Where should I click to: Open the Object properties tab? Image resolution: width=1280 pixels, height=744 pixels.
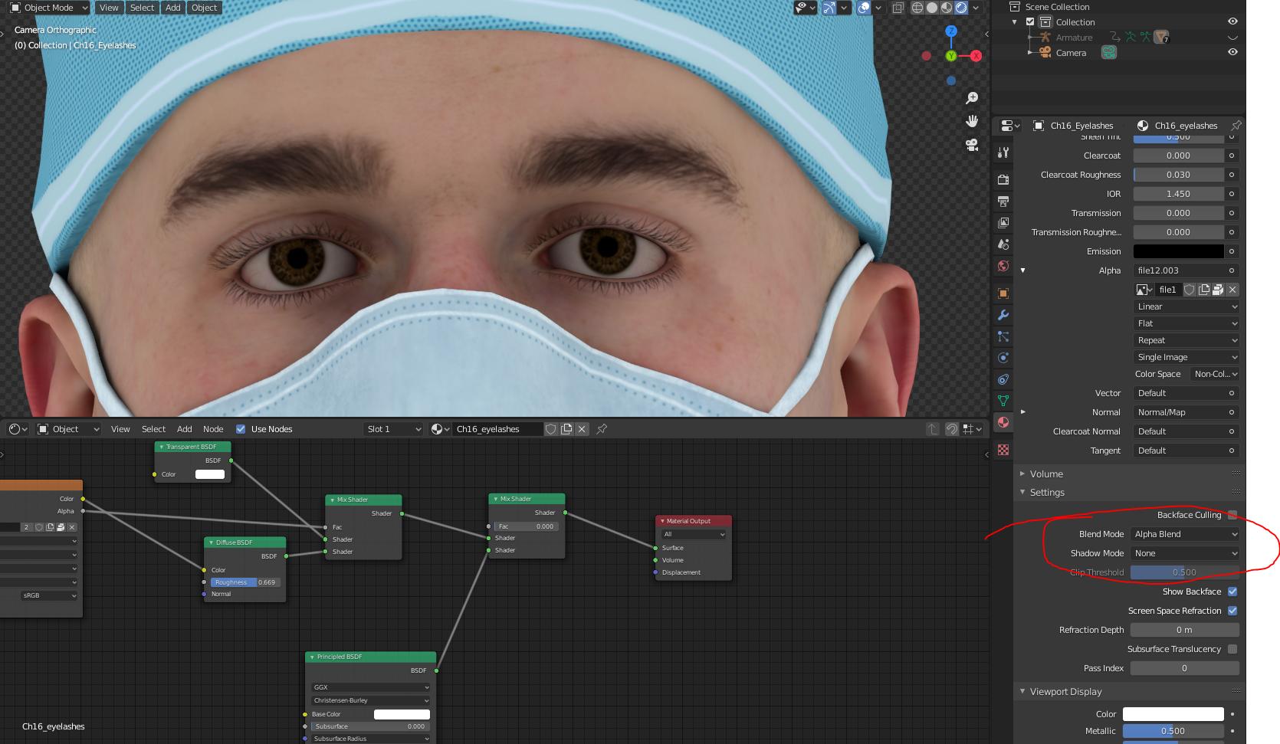click(x=1003, y=293)
